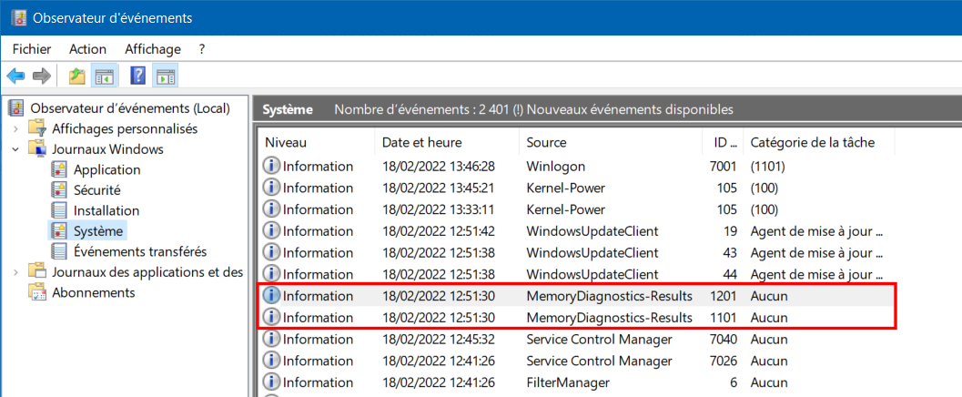
Task: Click the Forward arrow toolbar icon
Action: (42, 76)
